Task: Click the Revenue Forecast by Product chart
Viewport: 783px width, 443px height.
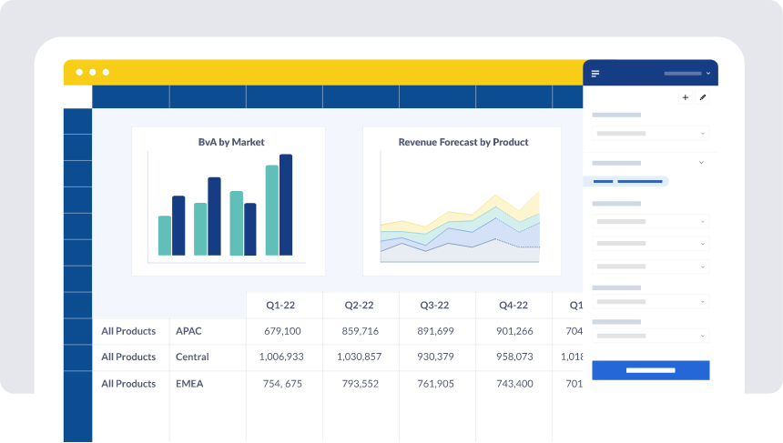Action: pyautogui.click(x=462, y=201)
